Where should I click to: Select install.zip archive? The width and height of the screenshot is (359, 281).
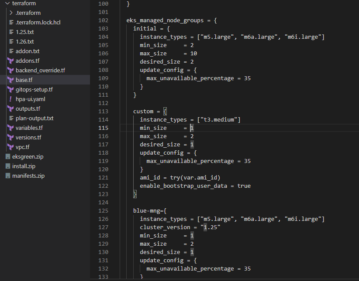coord(24,166)
